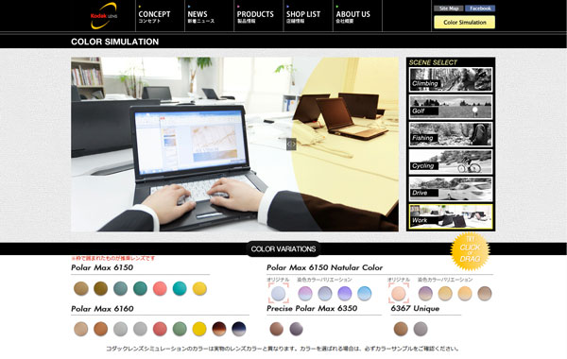567x359 pixels.
Task: Click the comparison slider handle on photo
Action: 291,144
